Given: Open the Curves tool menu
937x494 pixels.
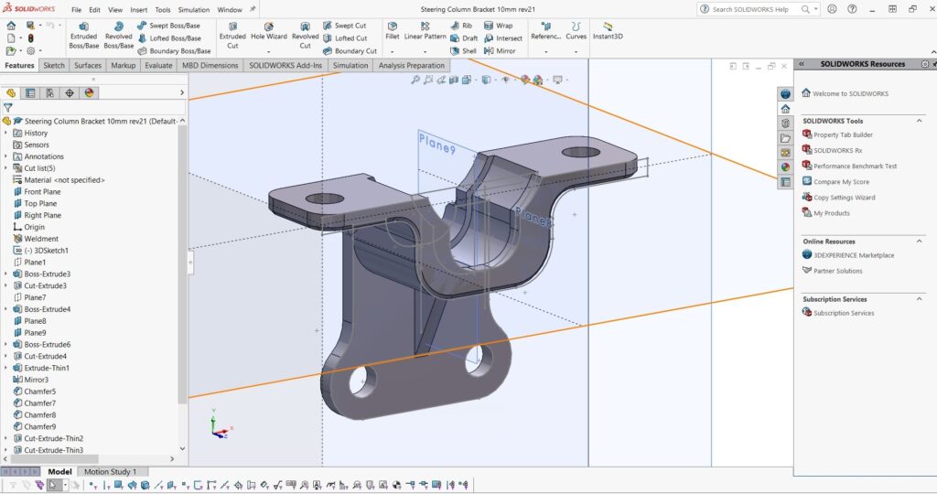Looking at the screenshot, I should pos(576,31).
